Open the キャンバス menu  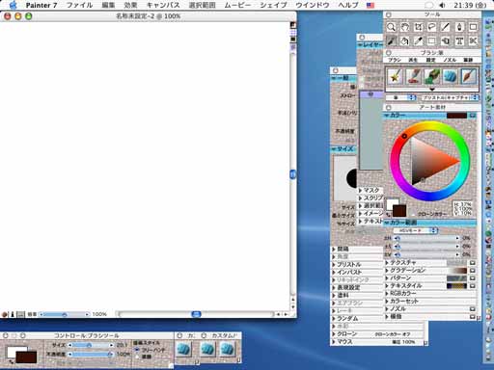point(163,5)
